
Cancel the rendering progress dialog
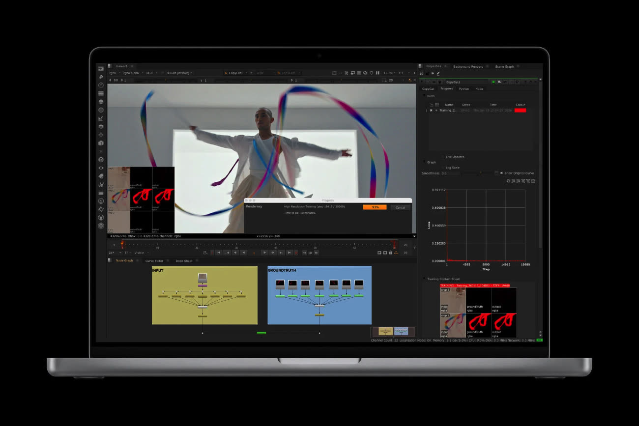[400, 207]
